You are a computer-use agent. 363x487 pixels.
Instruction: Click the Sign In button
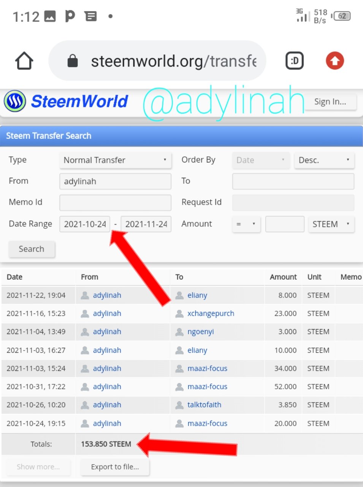tap(330, 102)
